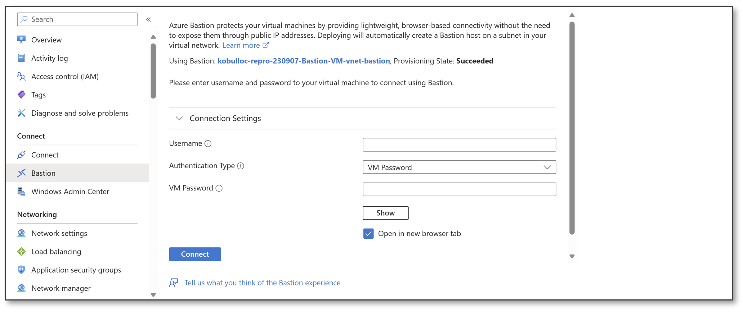Click the Connect section heading in sidebar
The width and height of the screenshot is (743, 312).
coord(31,136)
